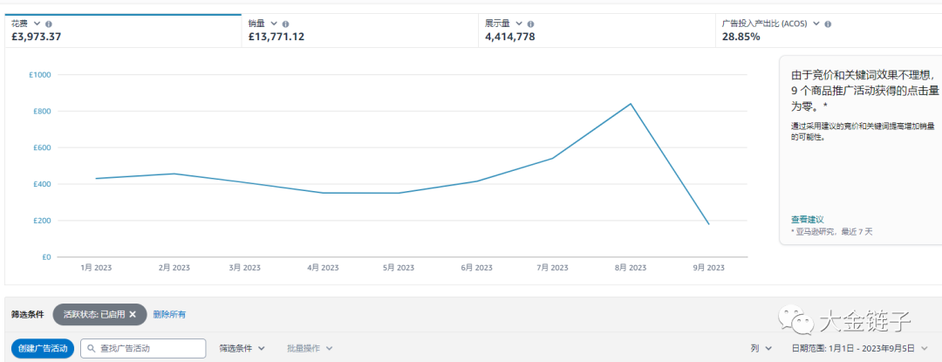Open the 销量 metric dropdown arrow
The width and height of the screenshot is (942, 362).
274,24
